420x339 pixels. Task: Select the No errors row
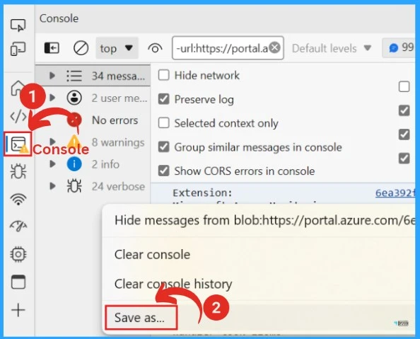(x=93, y=120)
